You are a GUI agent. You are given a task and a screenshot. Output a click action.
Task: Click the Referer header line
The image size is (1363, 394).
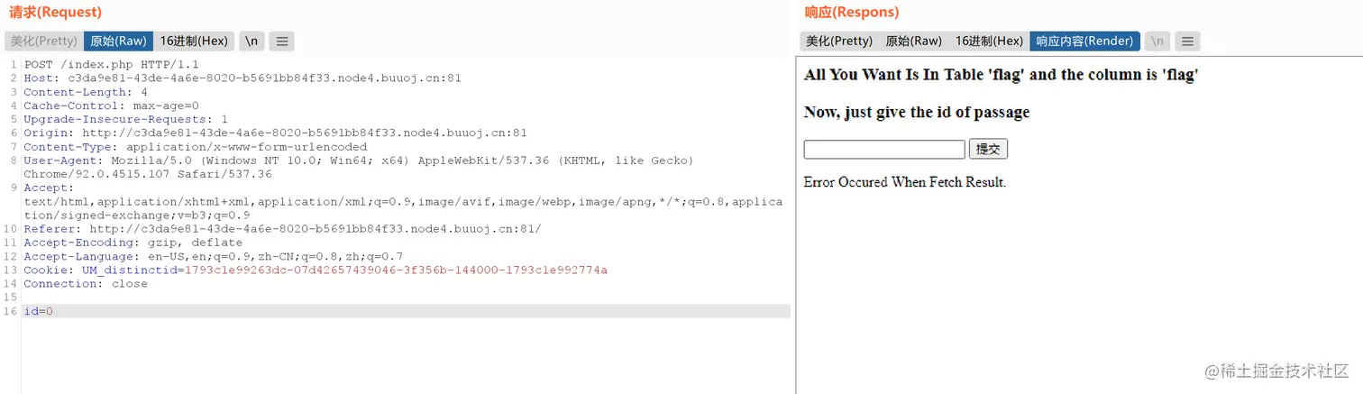[283, 229]
